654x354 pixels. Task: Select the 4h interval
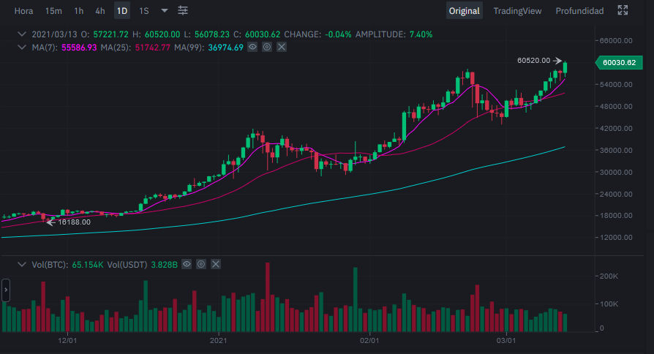coord(100,11)
